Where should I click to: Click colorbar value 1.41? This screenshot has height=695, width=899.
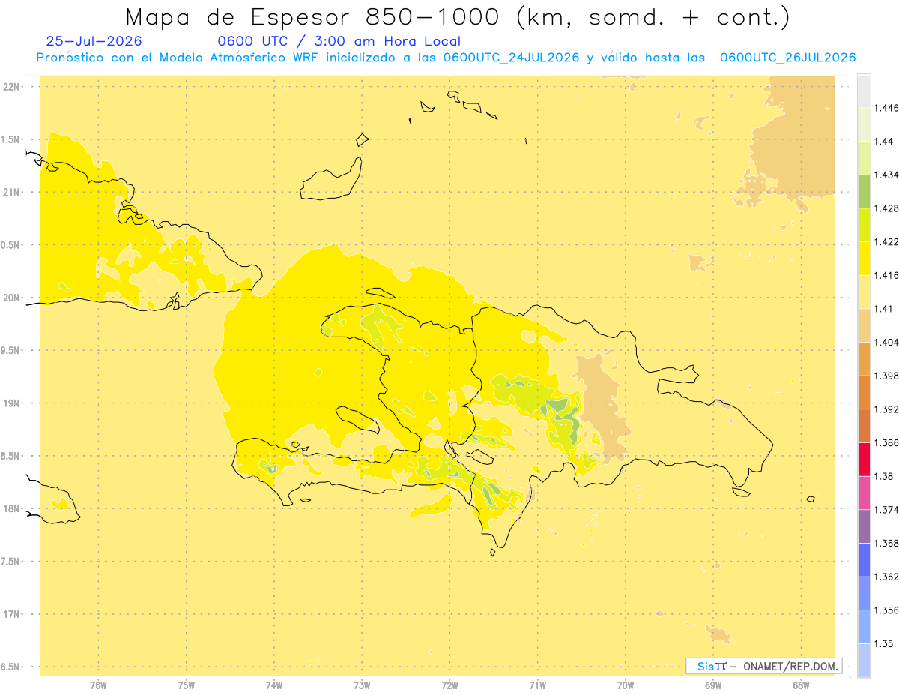[883, 309]
